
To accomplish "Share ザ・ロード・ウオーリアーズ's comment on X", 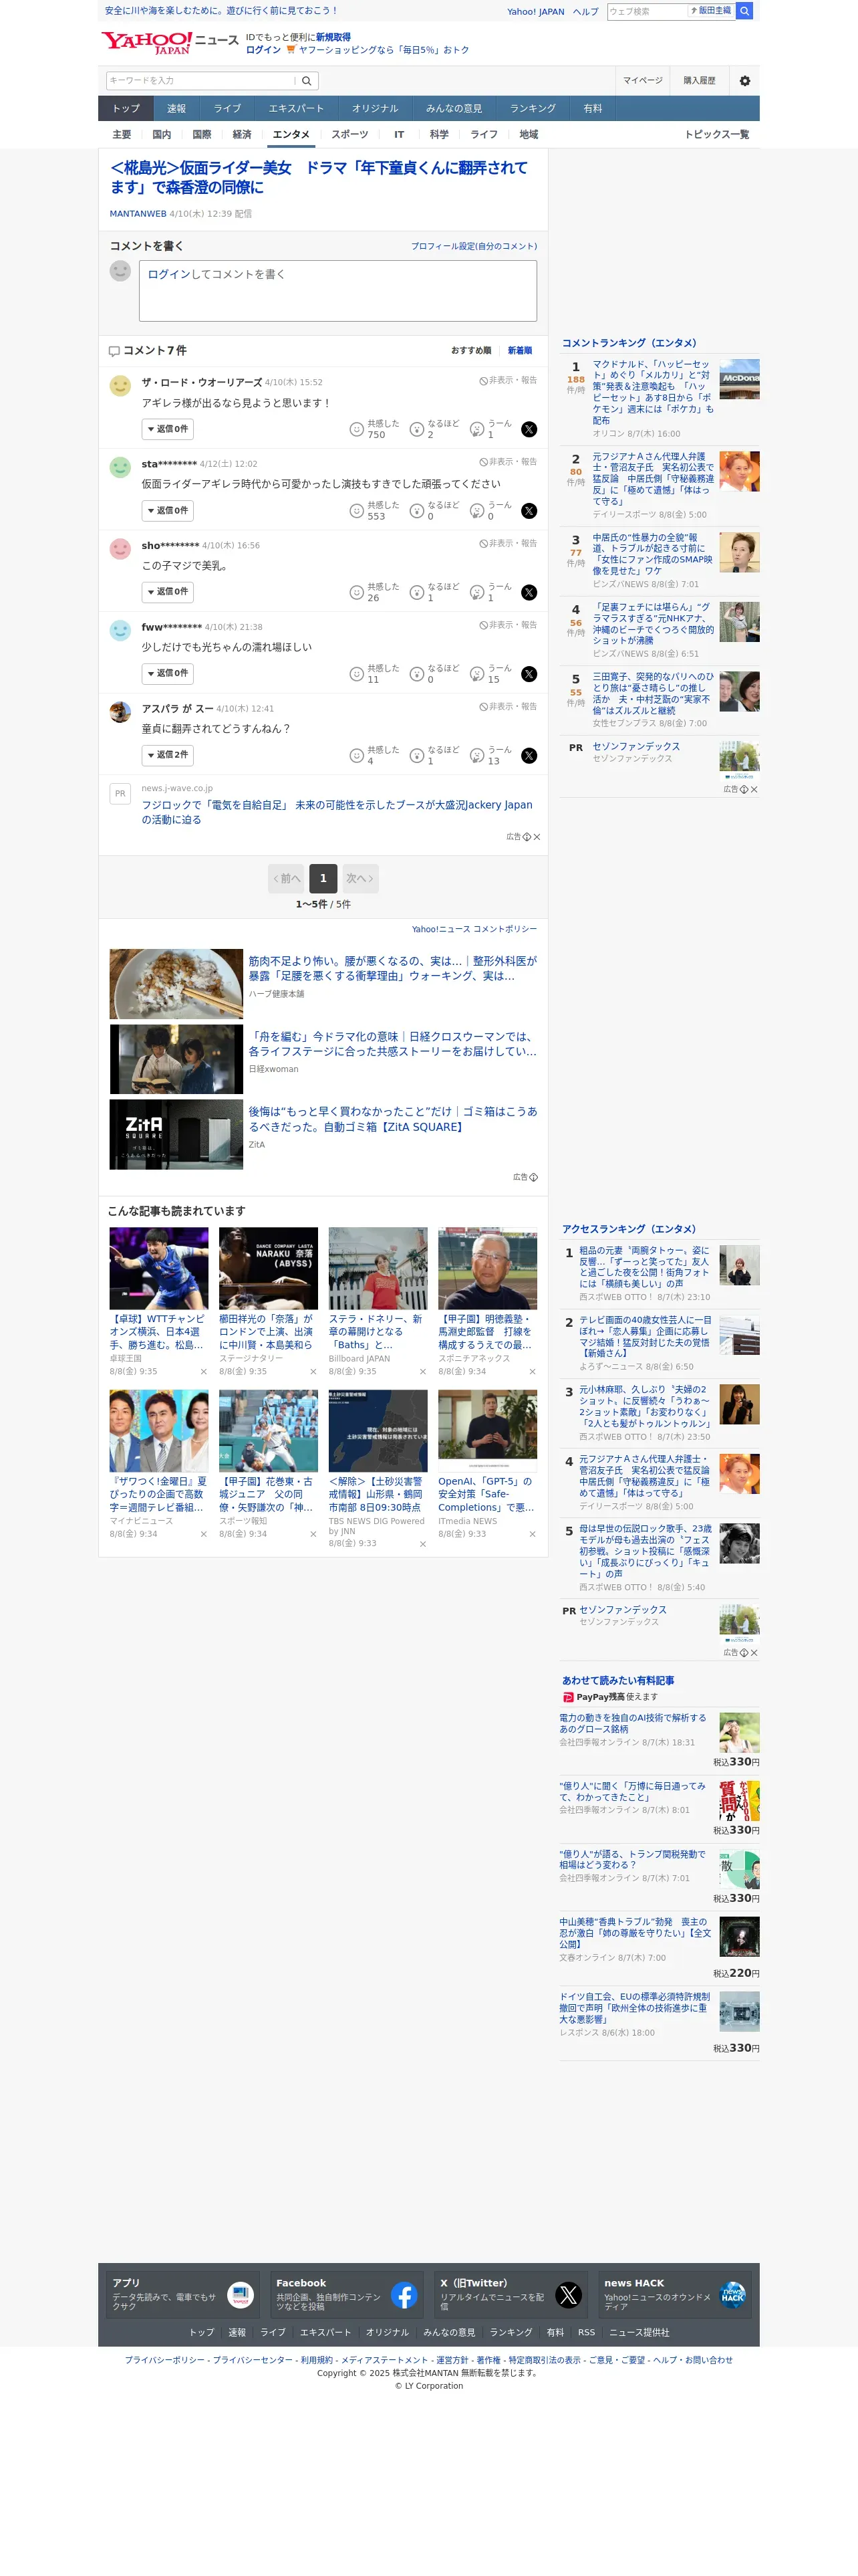I will (529, 430).
